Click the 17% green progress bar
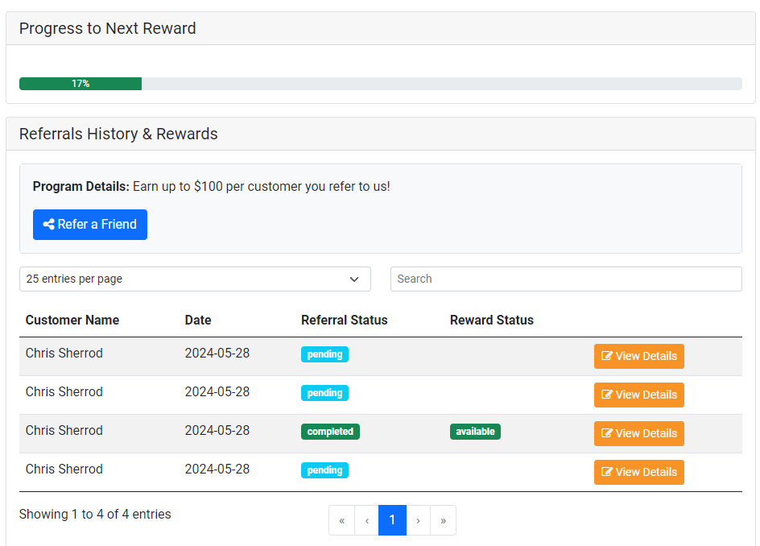 point(81,84)
